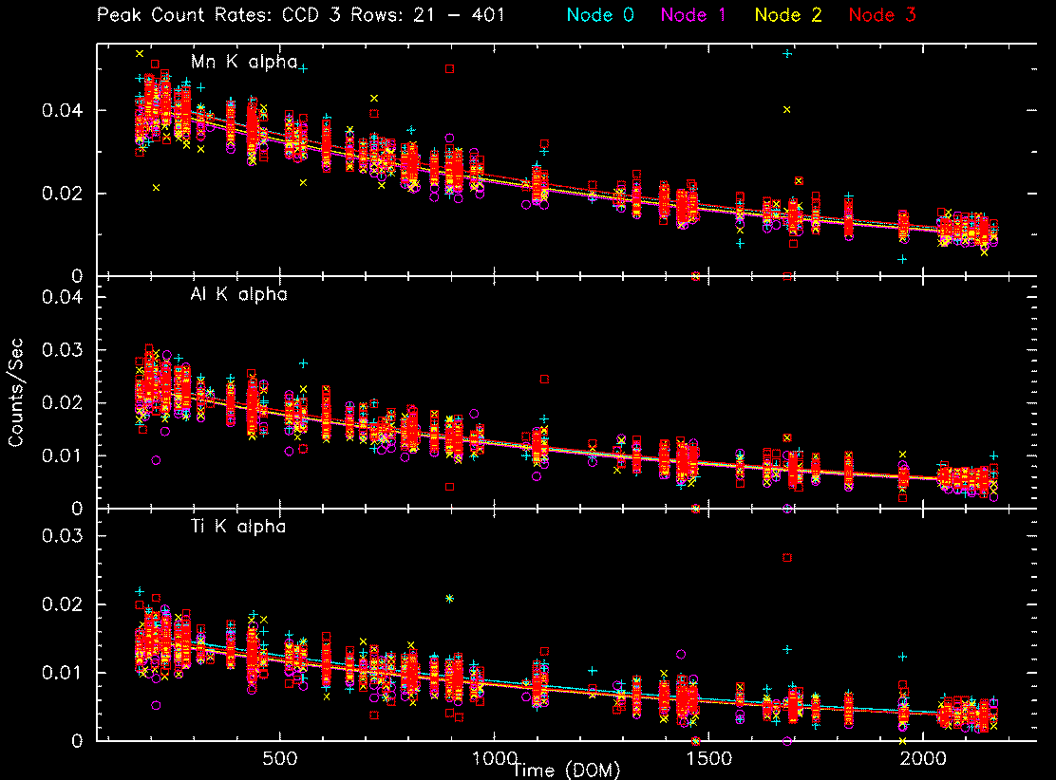
Task: Click the magenta Node 1 legend label
Action: tap(705, 14)
